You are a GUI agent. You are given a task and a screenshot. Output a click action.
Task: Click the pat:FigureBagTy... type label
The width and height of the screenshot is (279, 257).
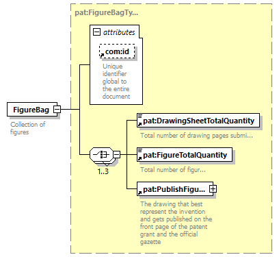(x=107, y=12)
